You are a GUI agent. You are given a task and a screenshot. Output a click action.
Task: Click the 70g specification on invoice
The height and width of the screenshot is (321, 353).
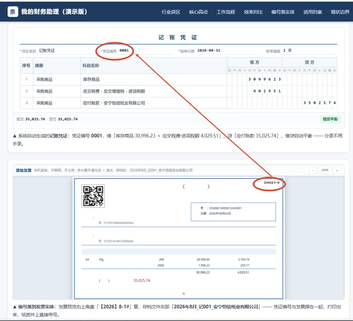[101, 260]
